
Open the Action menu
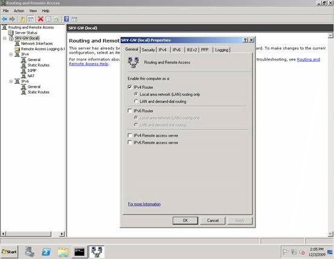tap(19, 11)
